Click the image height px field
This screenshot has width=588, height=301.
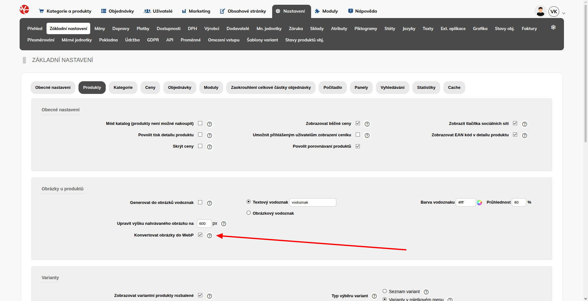click(204, 224)
